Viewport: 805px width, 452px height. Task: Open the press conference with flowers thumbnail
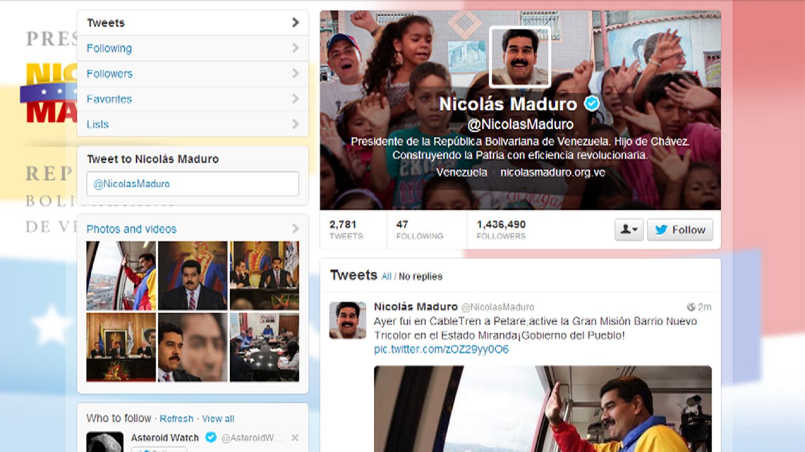coord(121,347)
